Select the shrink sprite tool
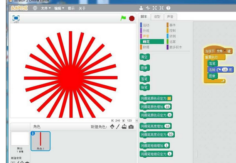 [162, 8]
